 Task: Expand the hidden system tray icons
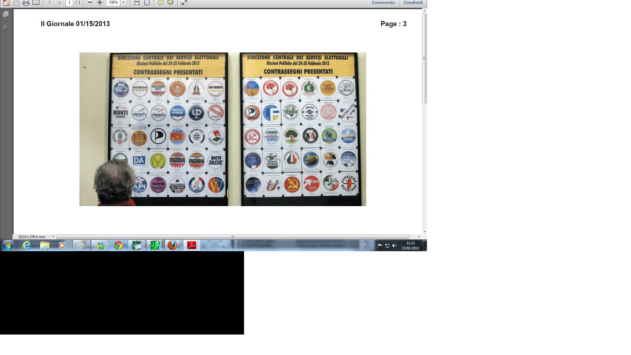click(373, 246)
